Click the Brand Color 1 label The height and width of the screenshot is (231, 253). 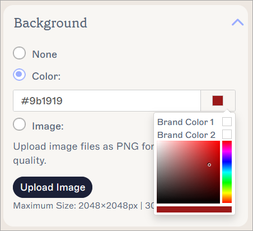pyautogui.click(x=185, y=122)
